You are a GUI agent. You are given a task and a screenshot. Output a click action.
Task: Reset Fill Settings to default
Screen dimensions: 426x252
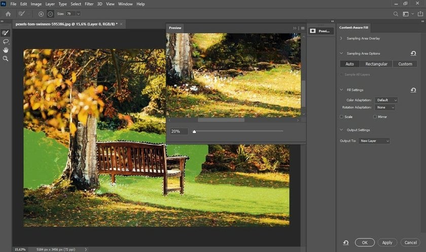click(x=413, y=90)
